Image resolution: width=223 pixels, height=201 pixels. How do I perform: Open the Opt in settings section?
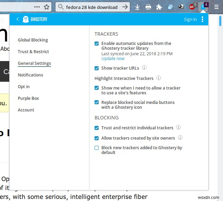(24, 87)
